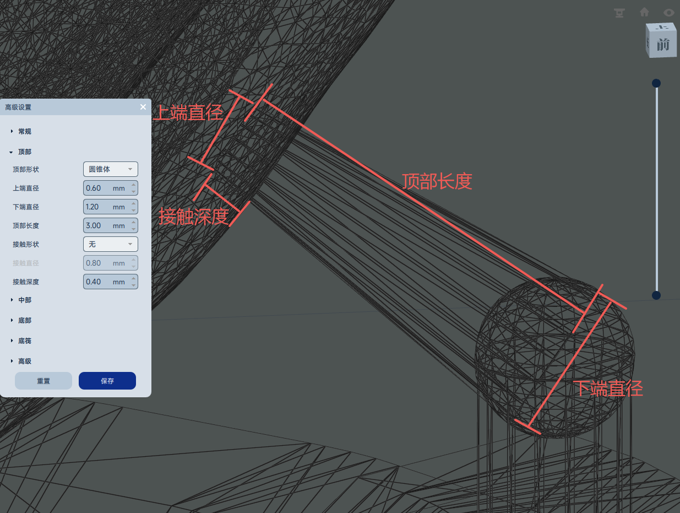The width and height of the screenshot is (680, 513).
Task: Reset camera with the home icon
Action: 644,12
